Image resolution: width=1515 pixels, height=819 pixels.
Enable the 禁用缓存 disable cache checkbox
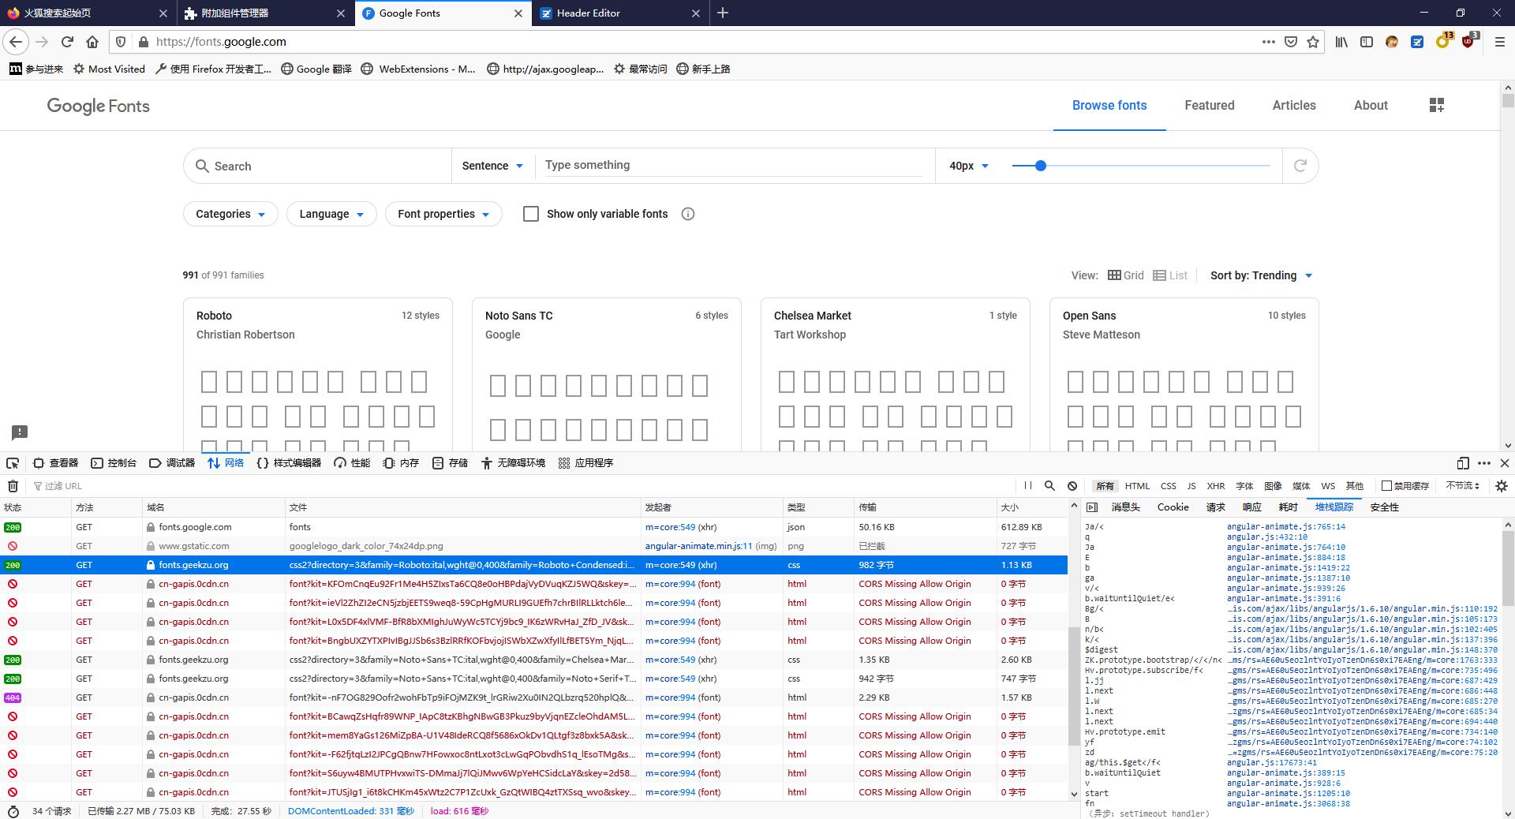pos(1386,486)
